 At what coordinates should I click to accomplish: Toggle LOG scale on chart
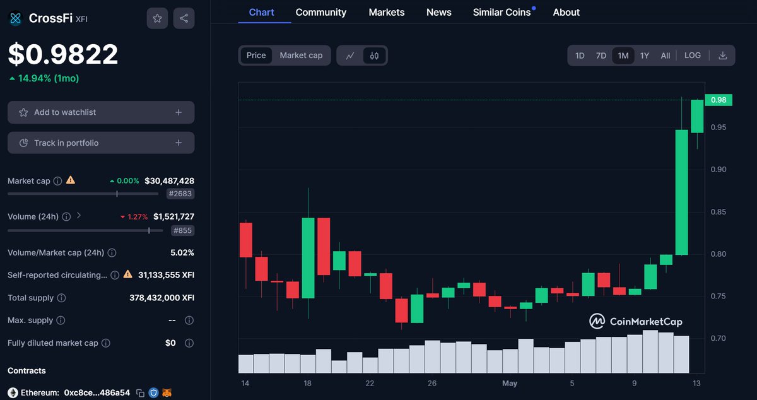[x=693, y=56]
